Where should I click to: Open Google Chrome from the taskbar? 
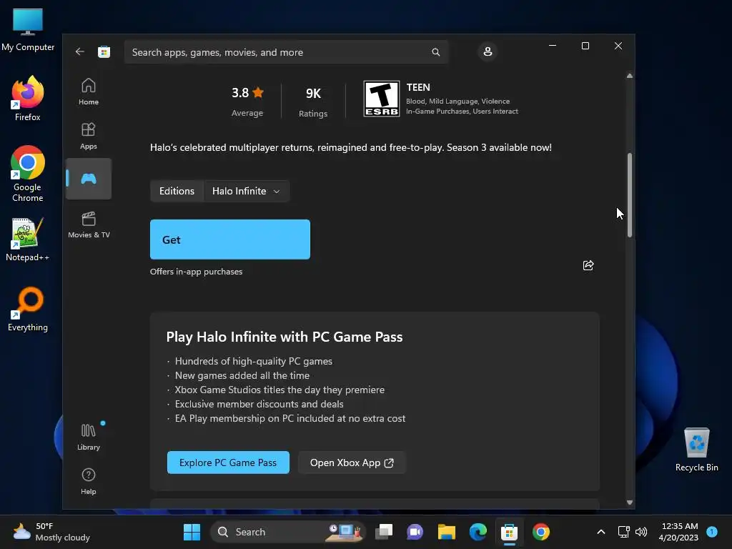(x=540, y=532)
